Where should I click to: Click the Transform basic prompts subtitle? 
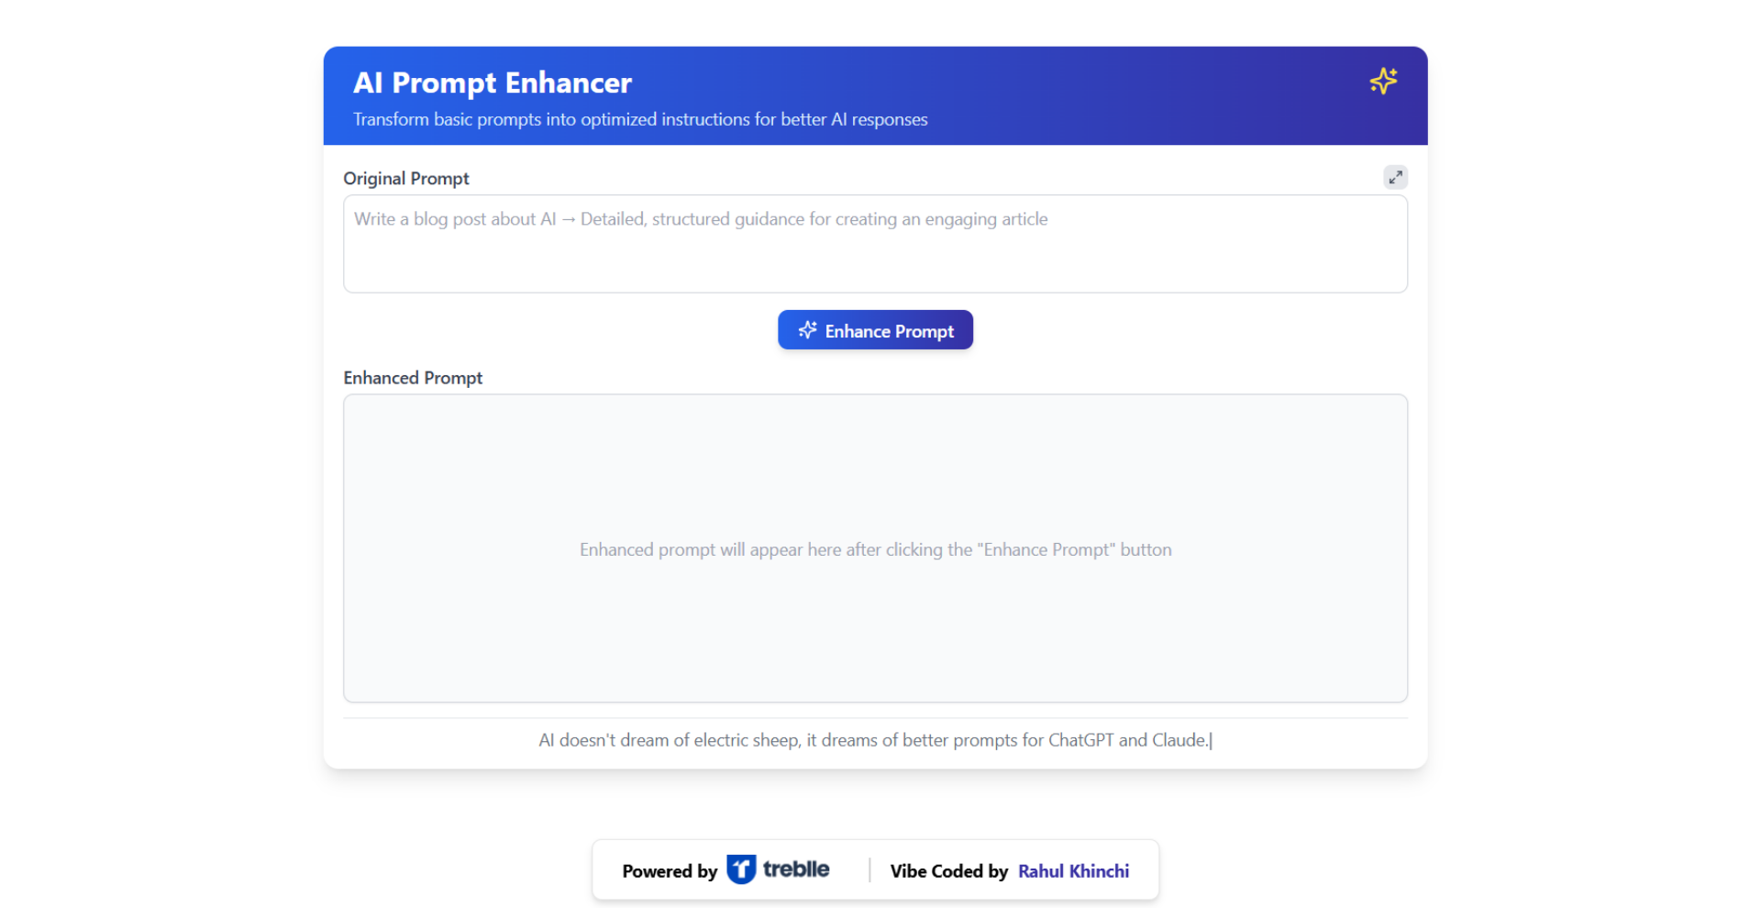coord(639,119)
